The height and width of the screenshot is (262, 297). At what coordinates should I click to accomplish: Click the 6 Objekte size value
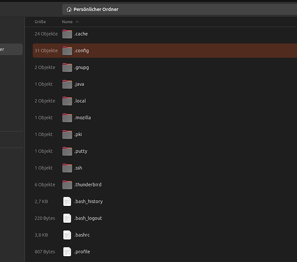click(x=45, y=184)
